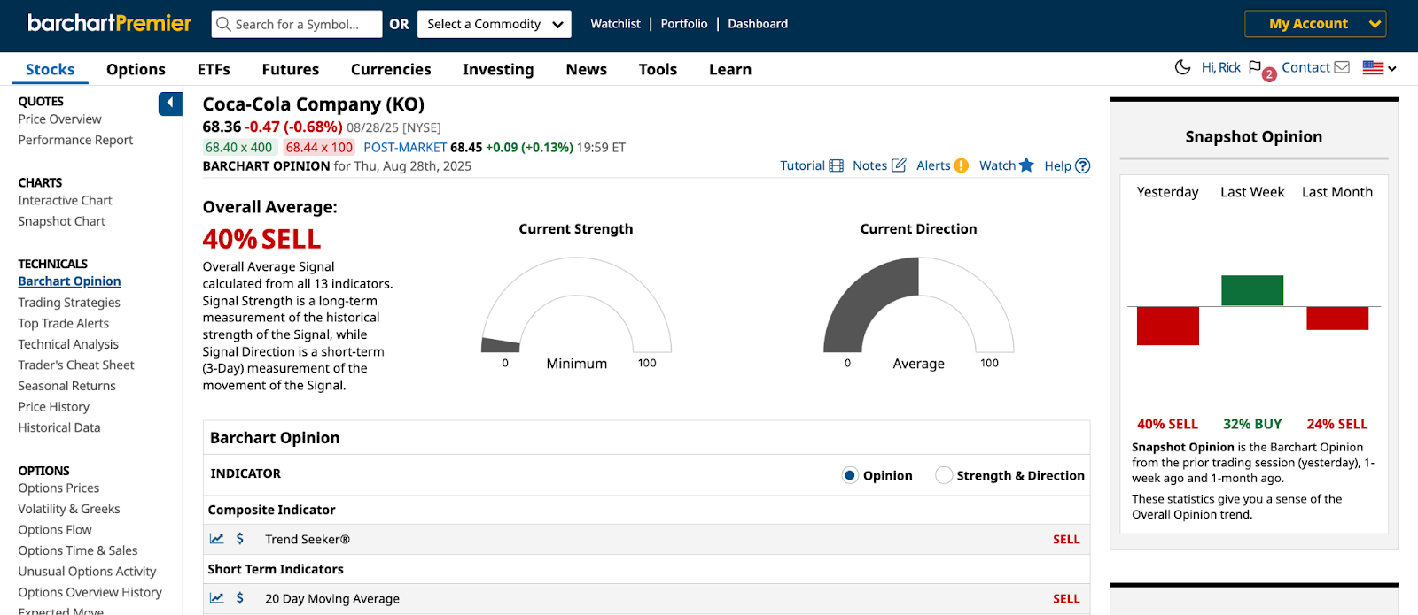Click the Help question mark icon
This screenshot has width=1418, height=615.
click(1082, 165)
